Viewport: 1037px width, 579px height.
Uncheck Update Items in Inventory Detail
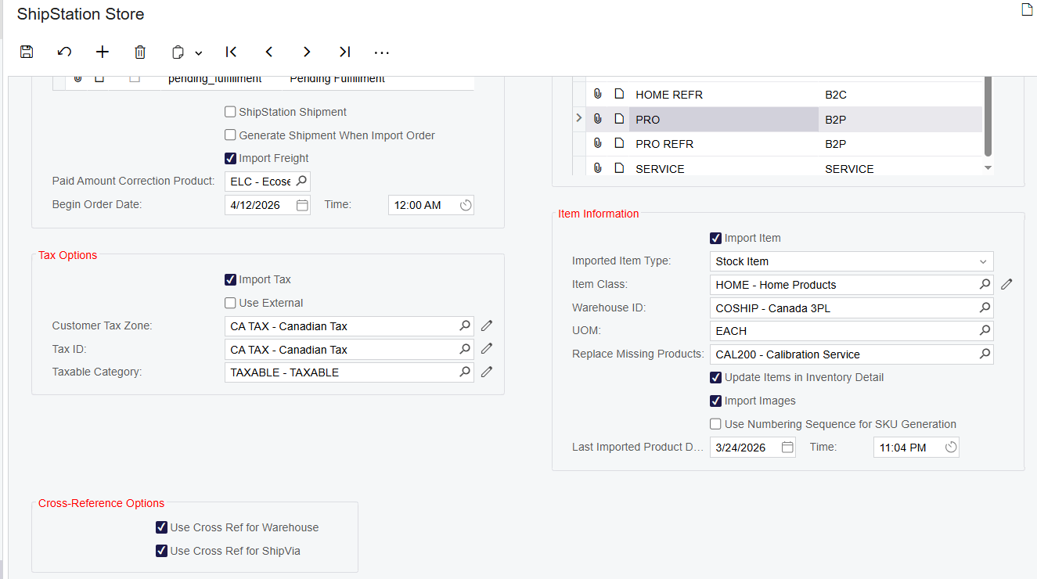pyautogui.click(x=715, y=377)
